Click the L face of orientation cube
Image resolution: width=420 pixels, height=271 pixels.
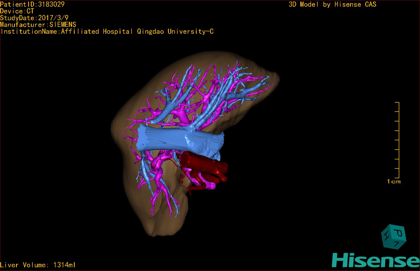tap(397, 244)
